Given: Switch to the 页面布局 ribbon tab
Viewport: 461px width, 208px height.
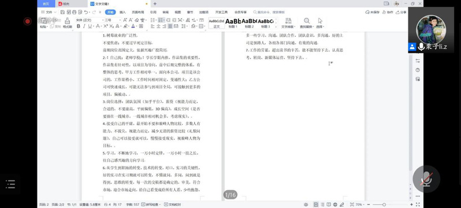Looking at the screenshot, I should tap(138, 12).
